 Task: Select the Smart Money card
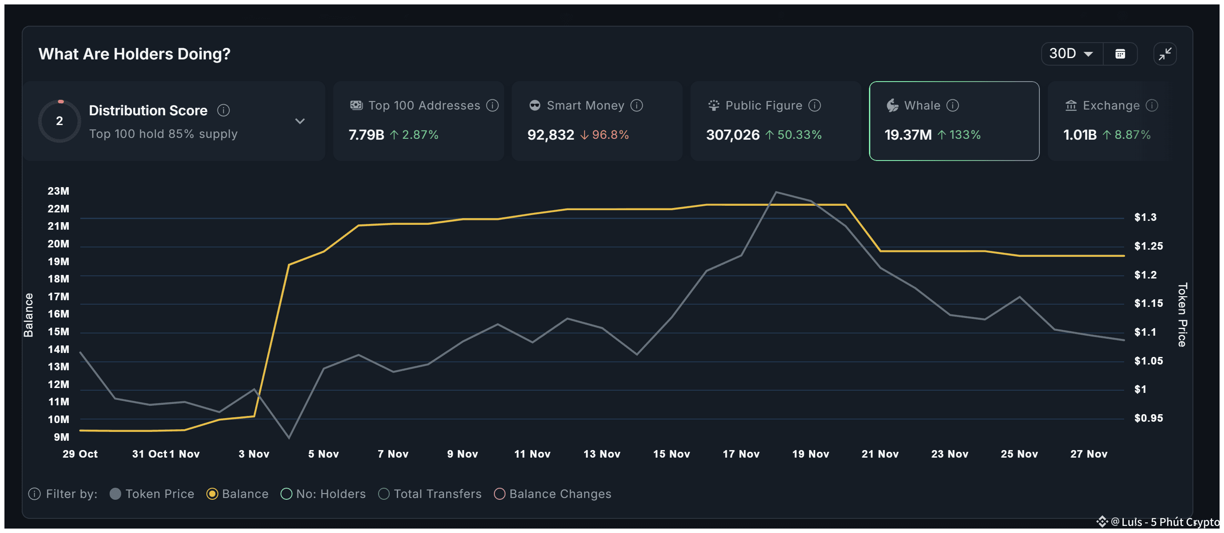pyautogui.click(x=597, y=121)
